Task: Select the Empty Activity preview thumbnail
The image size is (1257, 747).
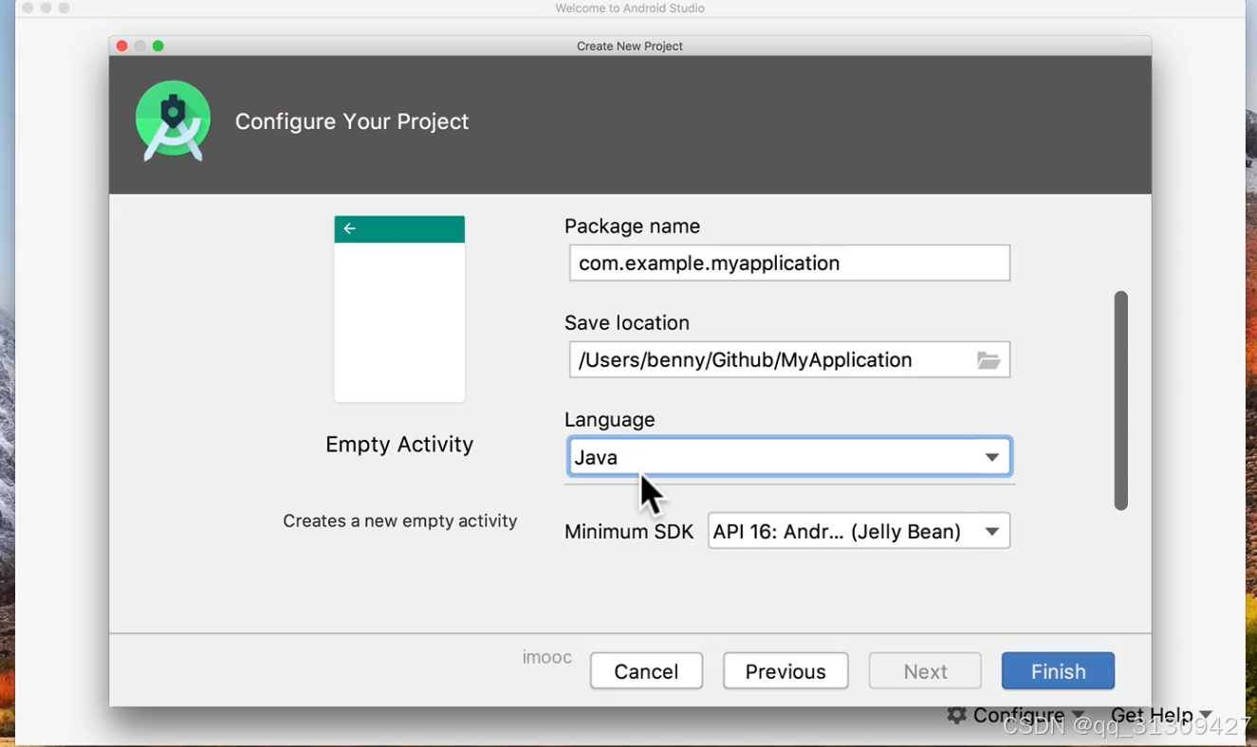Action: pyautogui.click(x=398, y=308)
